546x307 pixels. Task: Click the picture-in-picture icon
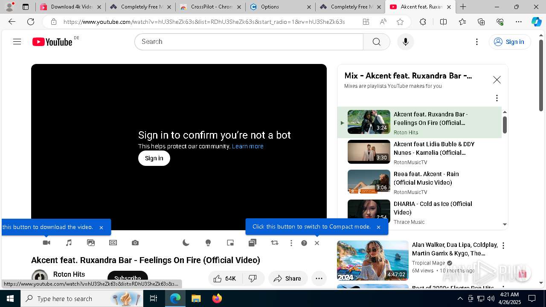(x=230, y=243)
